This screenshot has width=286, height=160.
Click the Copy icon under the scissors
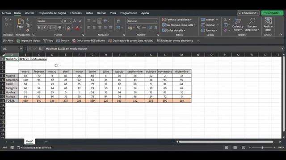click(x=28, y=25)
